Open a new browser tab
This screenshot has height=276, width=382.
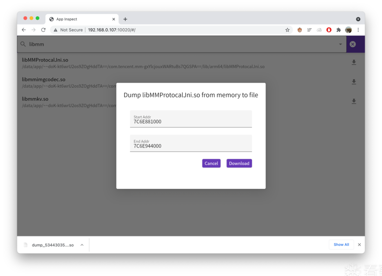(x=125, y=19)
